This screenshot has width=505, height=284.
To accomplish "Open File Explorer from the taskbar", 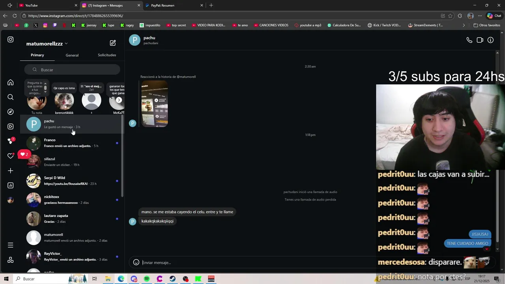I will click(x=108, y=279).
